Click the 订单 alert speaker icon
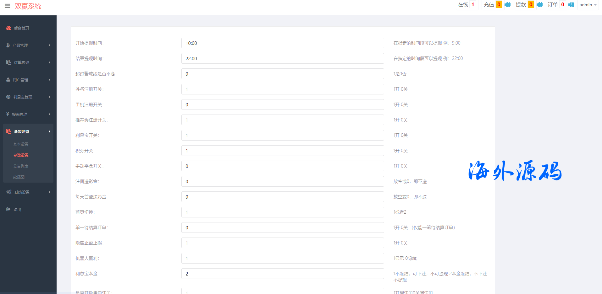 tap(571, 5)
